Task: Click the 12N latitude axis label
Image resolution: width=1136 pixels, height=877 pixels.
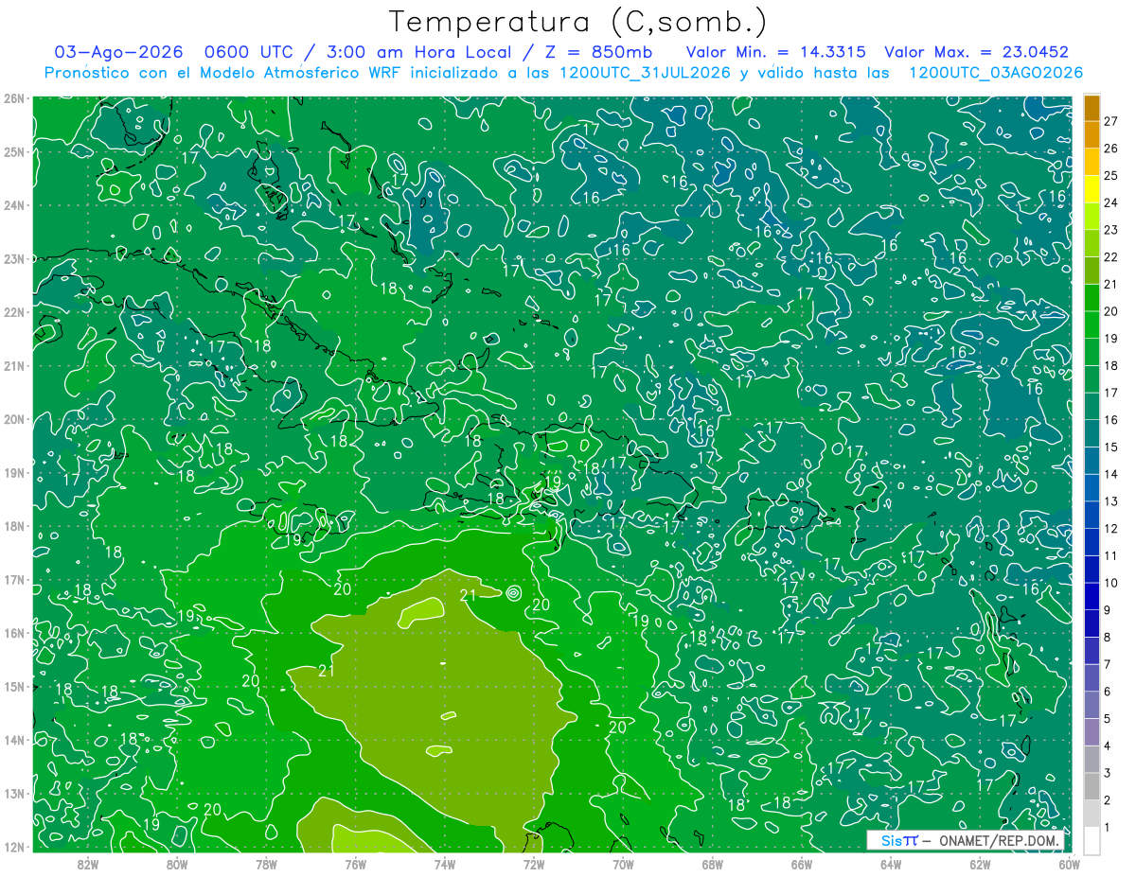Action: [14, 847]
